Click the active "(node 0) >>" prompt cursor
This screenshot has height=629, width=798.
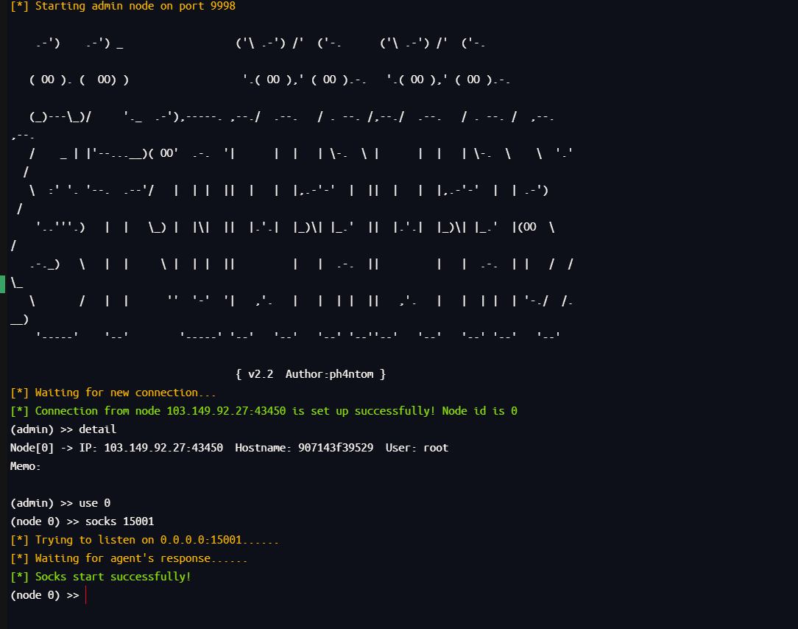click(85, 595)
